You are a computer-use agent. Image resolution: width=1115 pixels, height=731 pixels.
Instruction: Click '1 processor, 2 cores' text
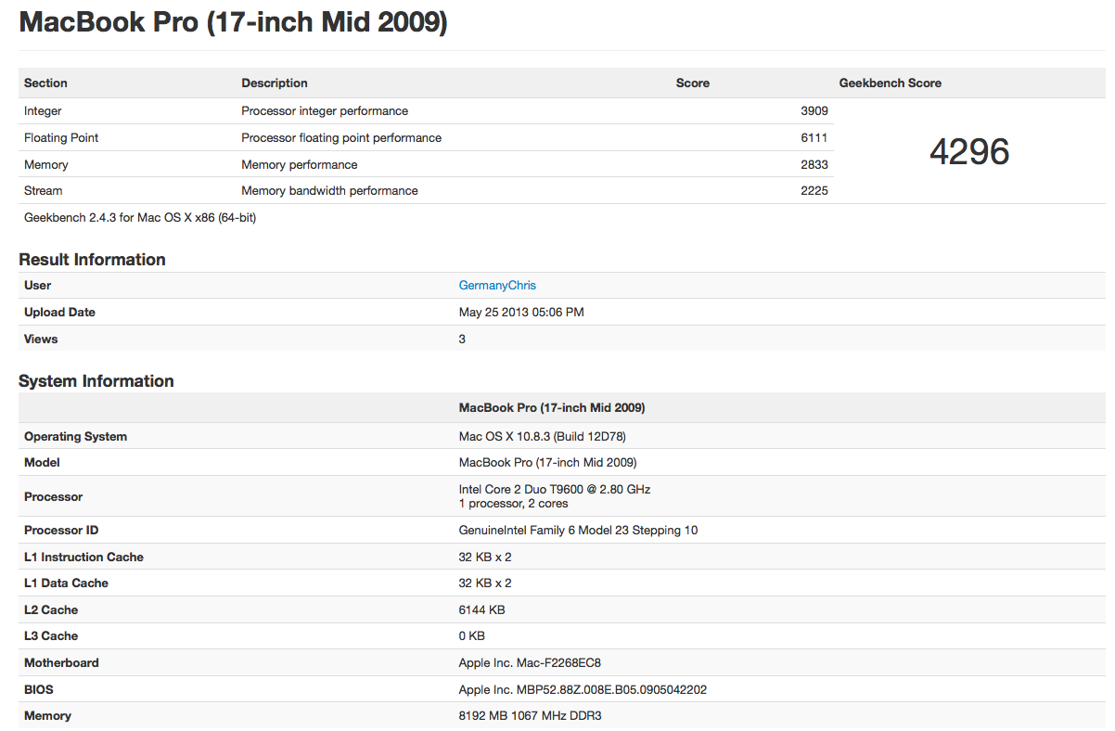click(x=514, y=504)
